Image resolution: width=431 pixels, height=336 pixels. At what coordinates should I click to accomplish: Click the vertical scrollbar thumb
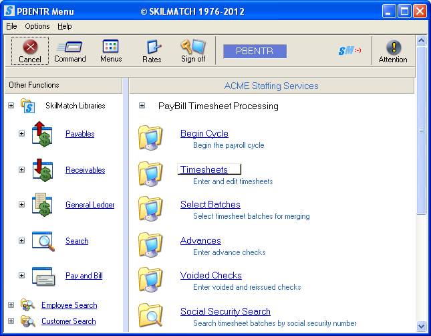click(421, 130)
